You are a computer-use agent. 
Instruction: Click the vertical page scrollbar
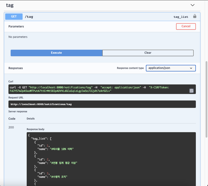pos(206,99)
